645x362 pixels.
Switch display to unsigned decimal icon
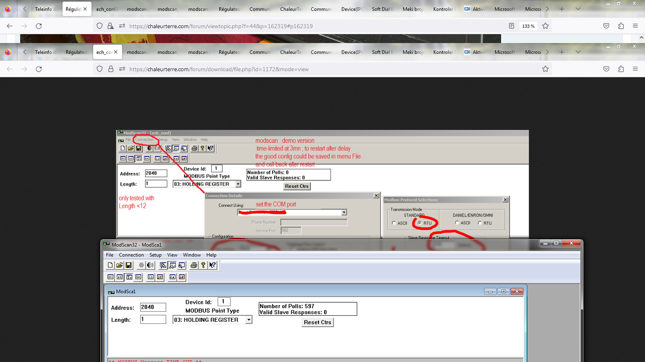tap(119, 277)
